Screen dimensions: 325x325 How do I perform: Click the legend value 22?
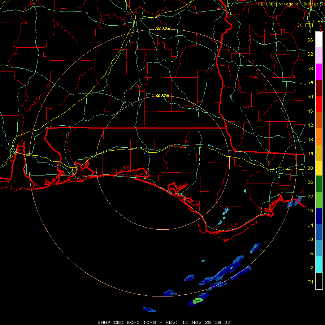click(x=310, y=196)
